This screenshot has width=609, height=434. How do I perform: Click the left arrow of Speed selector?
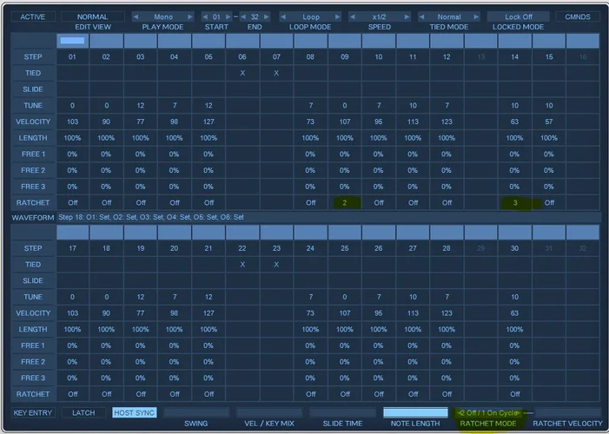(353, 16)
